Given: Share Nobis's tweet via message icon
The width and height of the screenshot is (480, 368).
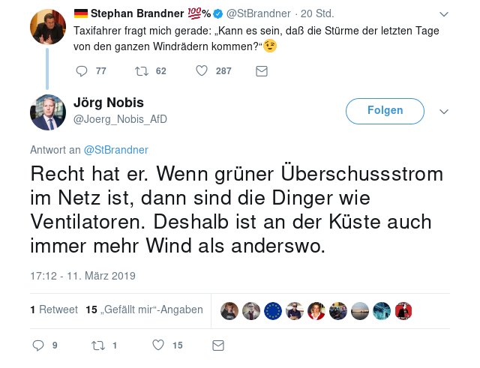Looking at the screenshot, I should [x=218, y=346].
